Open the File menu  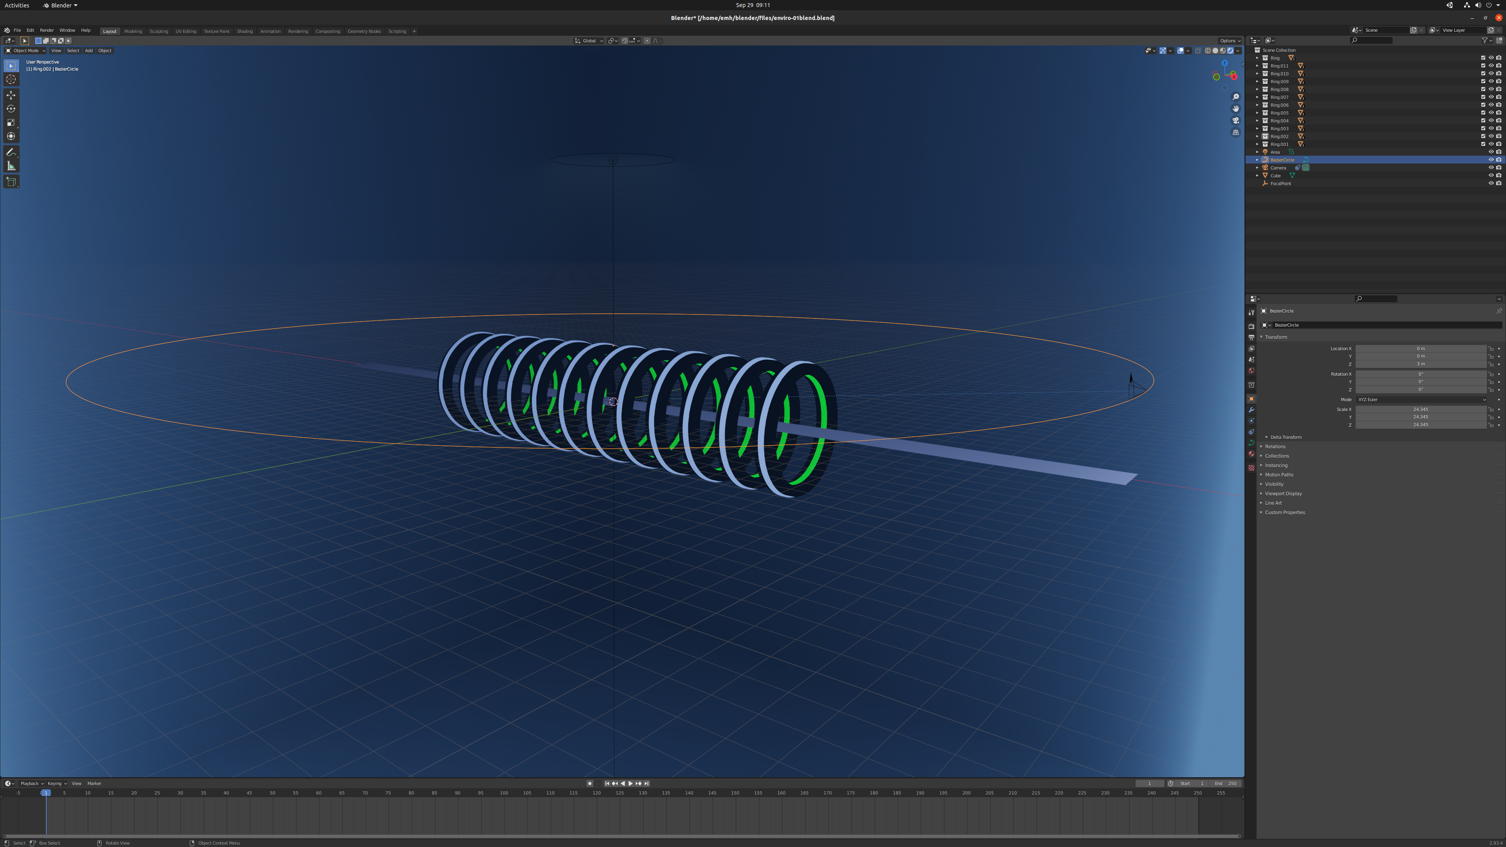pyautogui.click(x=17, y=31)
